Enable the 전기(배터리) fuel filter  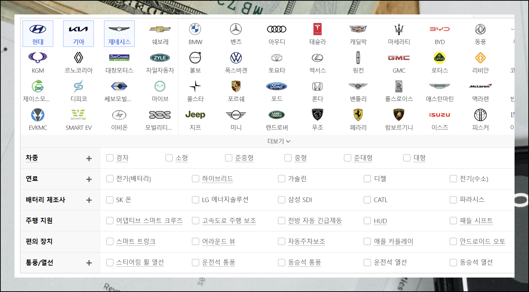110,179
